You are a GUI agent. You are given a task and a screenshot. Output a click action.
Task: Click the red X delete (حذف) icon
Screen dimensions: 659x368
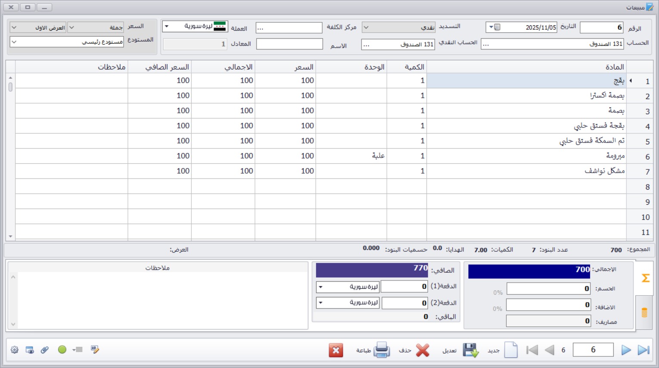(423, 350)
